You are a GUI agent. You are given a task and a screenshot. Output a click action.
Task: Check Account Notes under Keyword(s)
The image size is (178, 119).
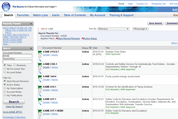[x=5, y=72]
